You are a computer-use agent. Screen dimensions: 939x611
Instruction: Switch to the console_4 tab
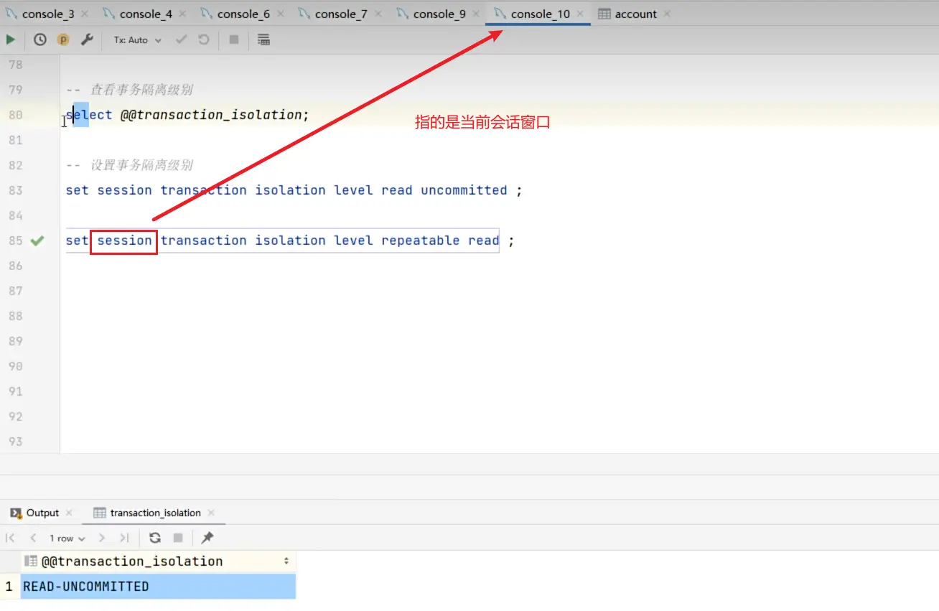[x=146, y=14]
